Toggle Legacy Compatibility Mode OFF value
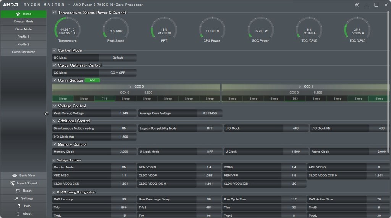The width and height of the screenshot is (391, 218). (x=210, y=128)
